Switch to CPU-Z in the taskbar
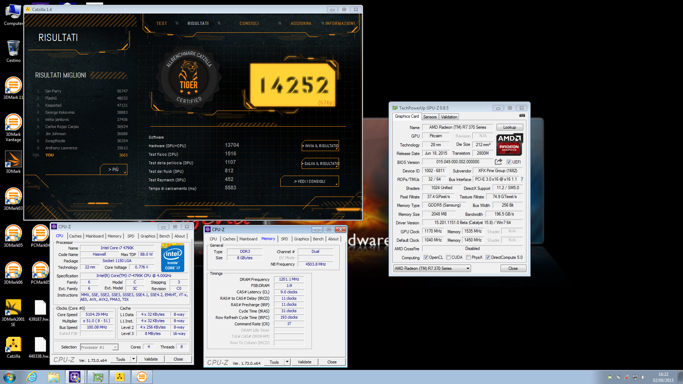The height and width of the screenshot is (384, 683). pos(75,377)
